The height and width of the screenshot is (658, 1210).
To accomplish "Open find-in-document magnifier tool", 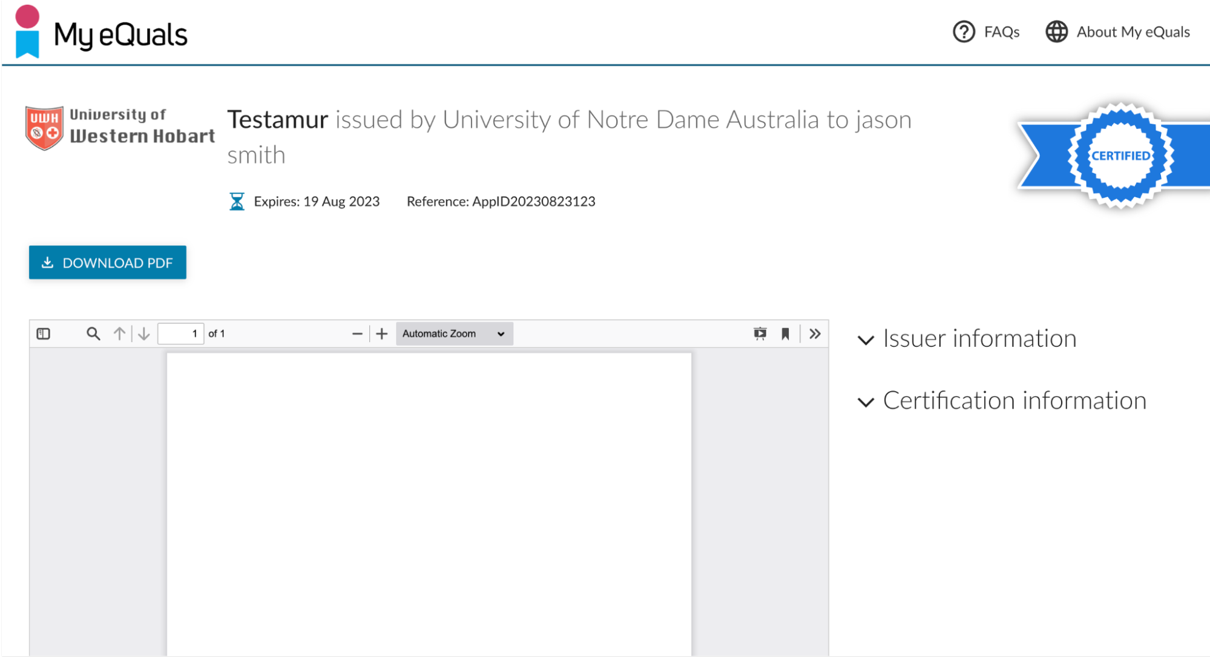I will click(93, 334).
